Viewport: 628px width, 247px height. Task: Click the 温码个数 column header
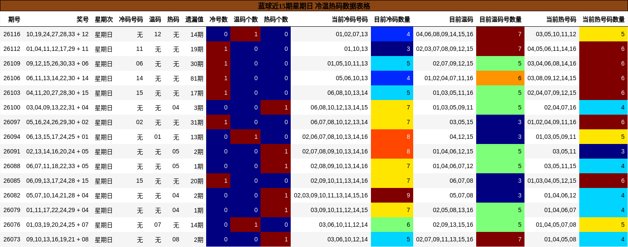coord(246,19)
